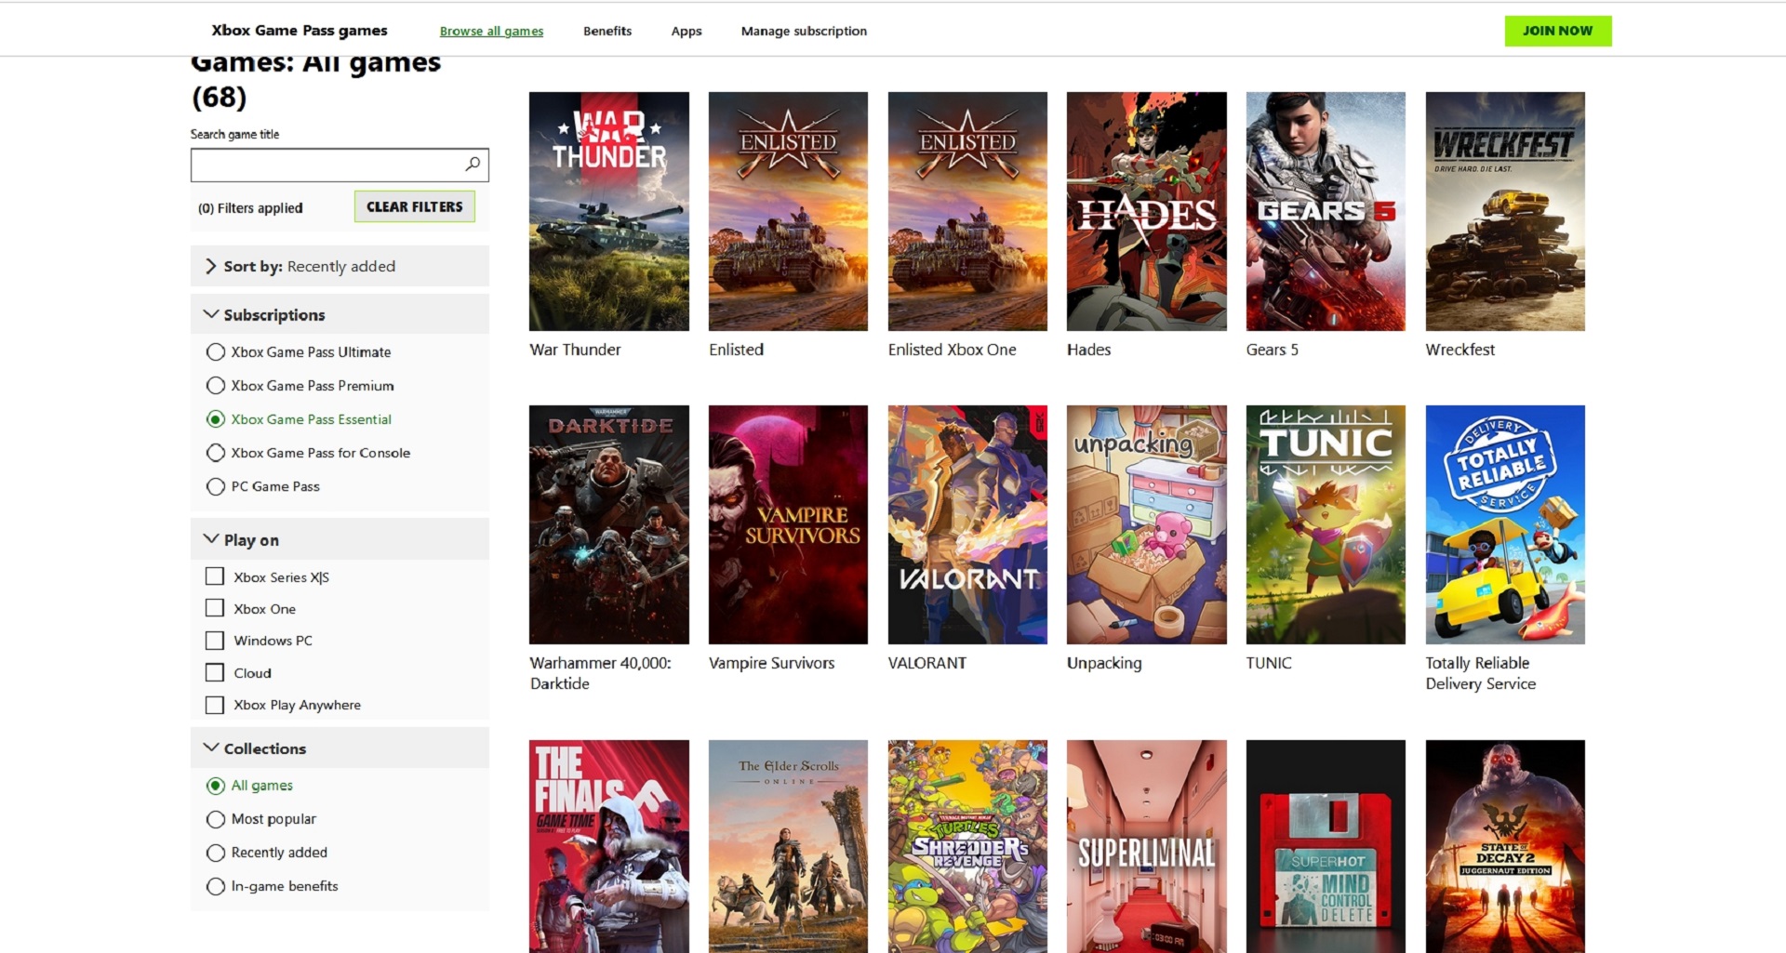Select Xbox Game Pass for Console

(216, 452)
